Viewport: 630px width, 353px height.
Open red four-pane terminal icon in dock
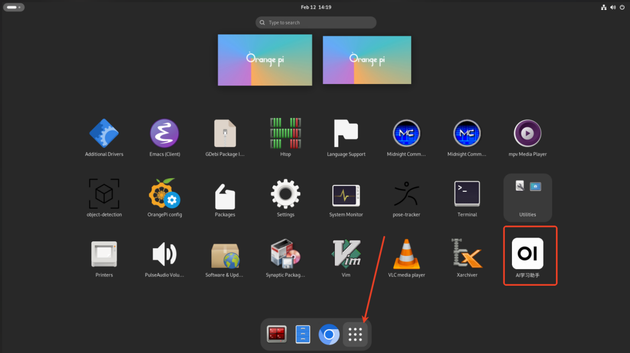click(x=277, y=334)
